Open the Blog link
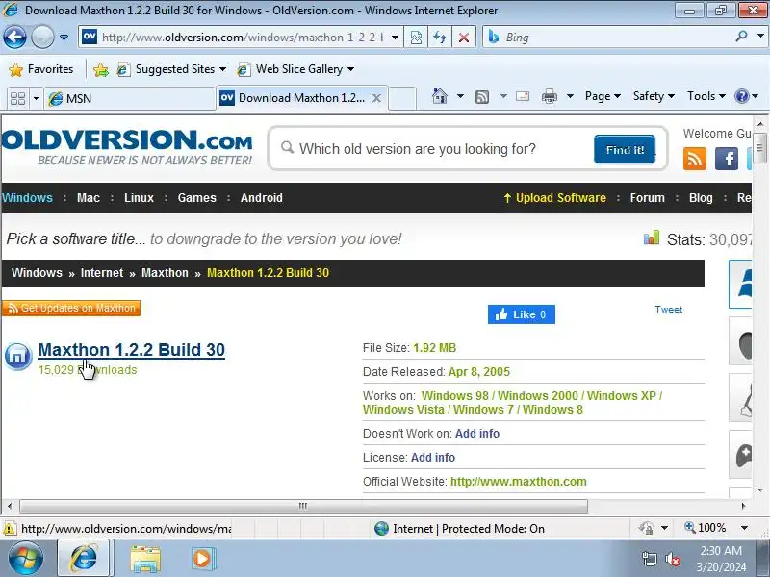Viewport: 770px width, 577px height. tap(701, 198)
